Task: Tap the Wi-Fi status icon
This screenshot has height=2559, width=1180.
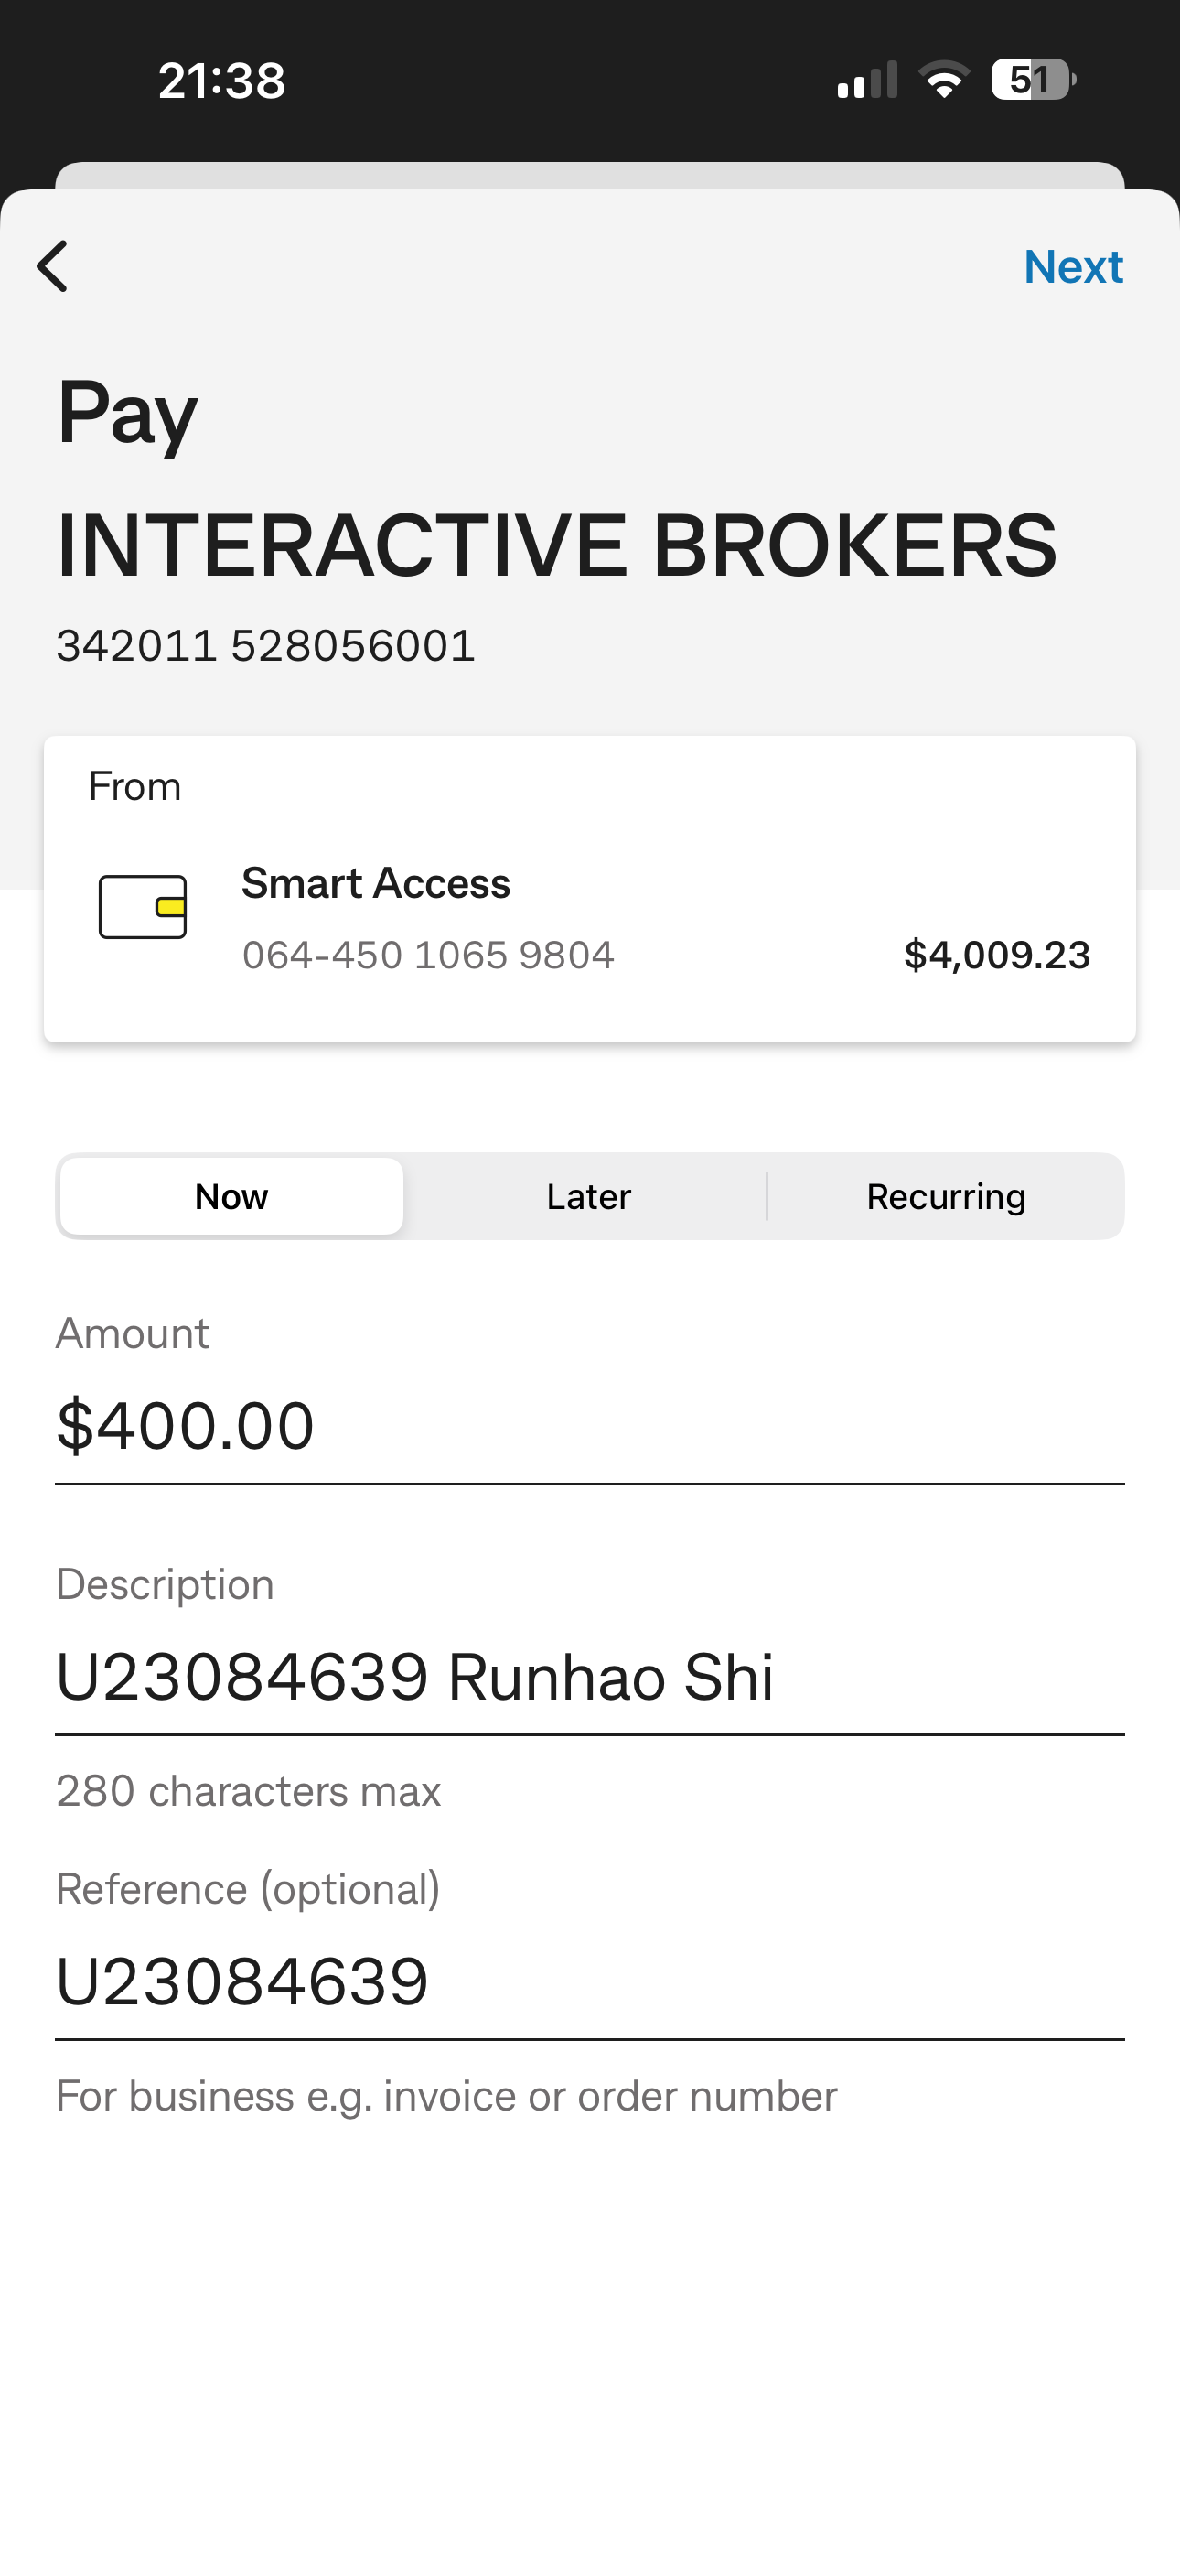Action: [944, 80]
